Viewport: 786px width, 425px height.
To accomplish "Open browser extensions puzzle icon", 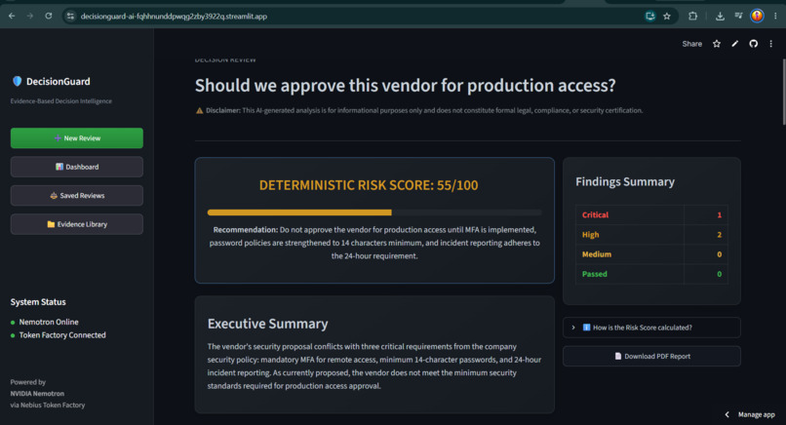I will (x=692, y=16).
